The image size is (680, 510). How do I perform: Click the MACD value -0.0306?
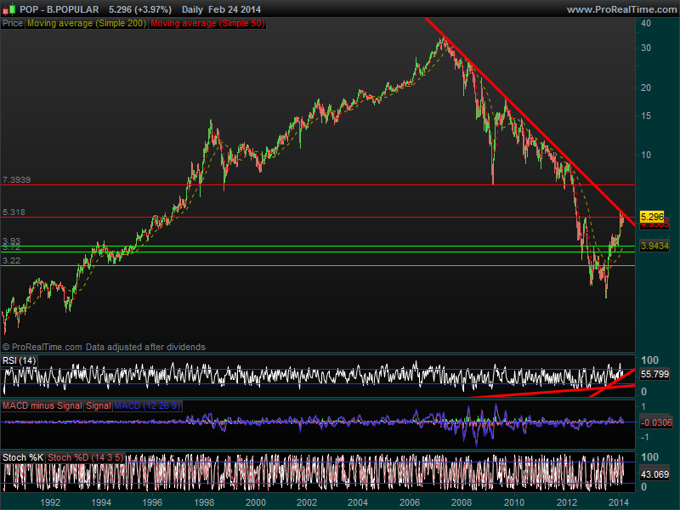click(x=656, y=422)
